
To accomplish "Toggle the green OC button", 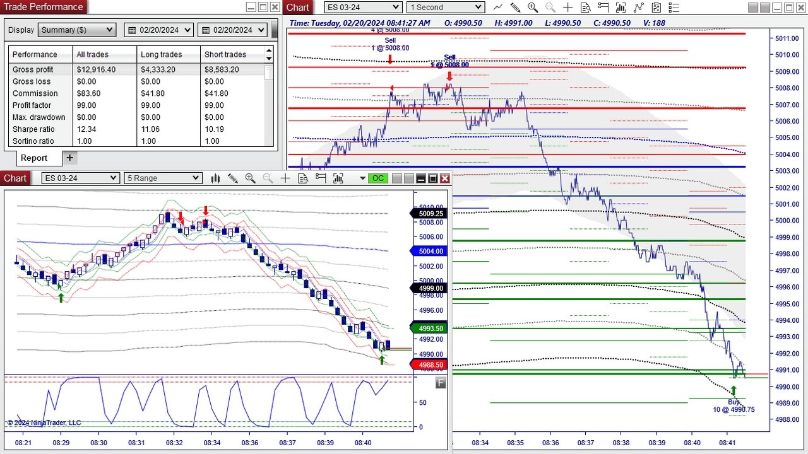I will coord(377,178).
